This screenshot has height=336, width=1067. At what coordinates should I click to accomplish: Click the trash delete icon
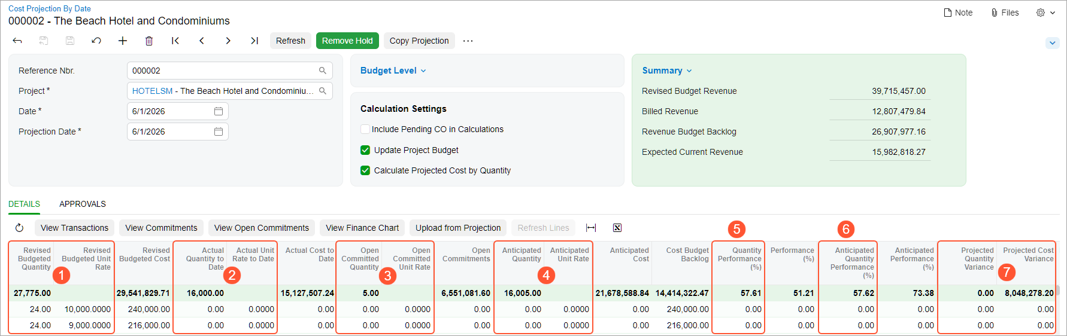[149, 41]
